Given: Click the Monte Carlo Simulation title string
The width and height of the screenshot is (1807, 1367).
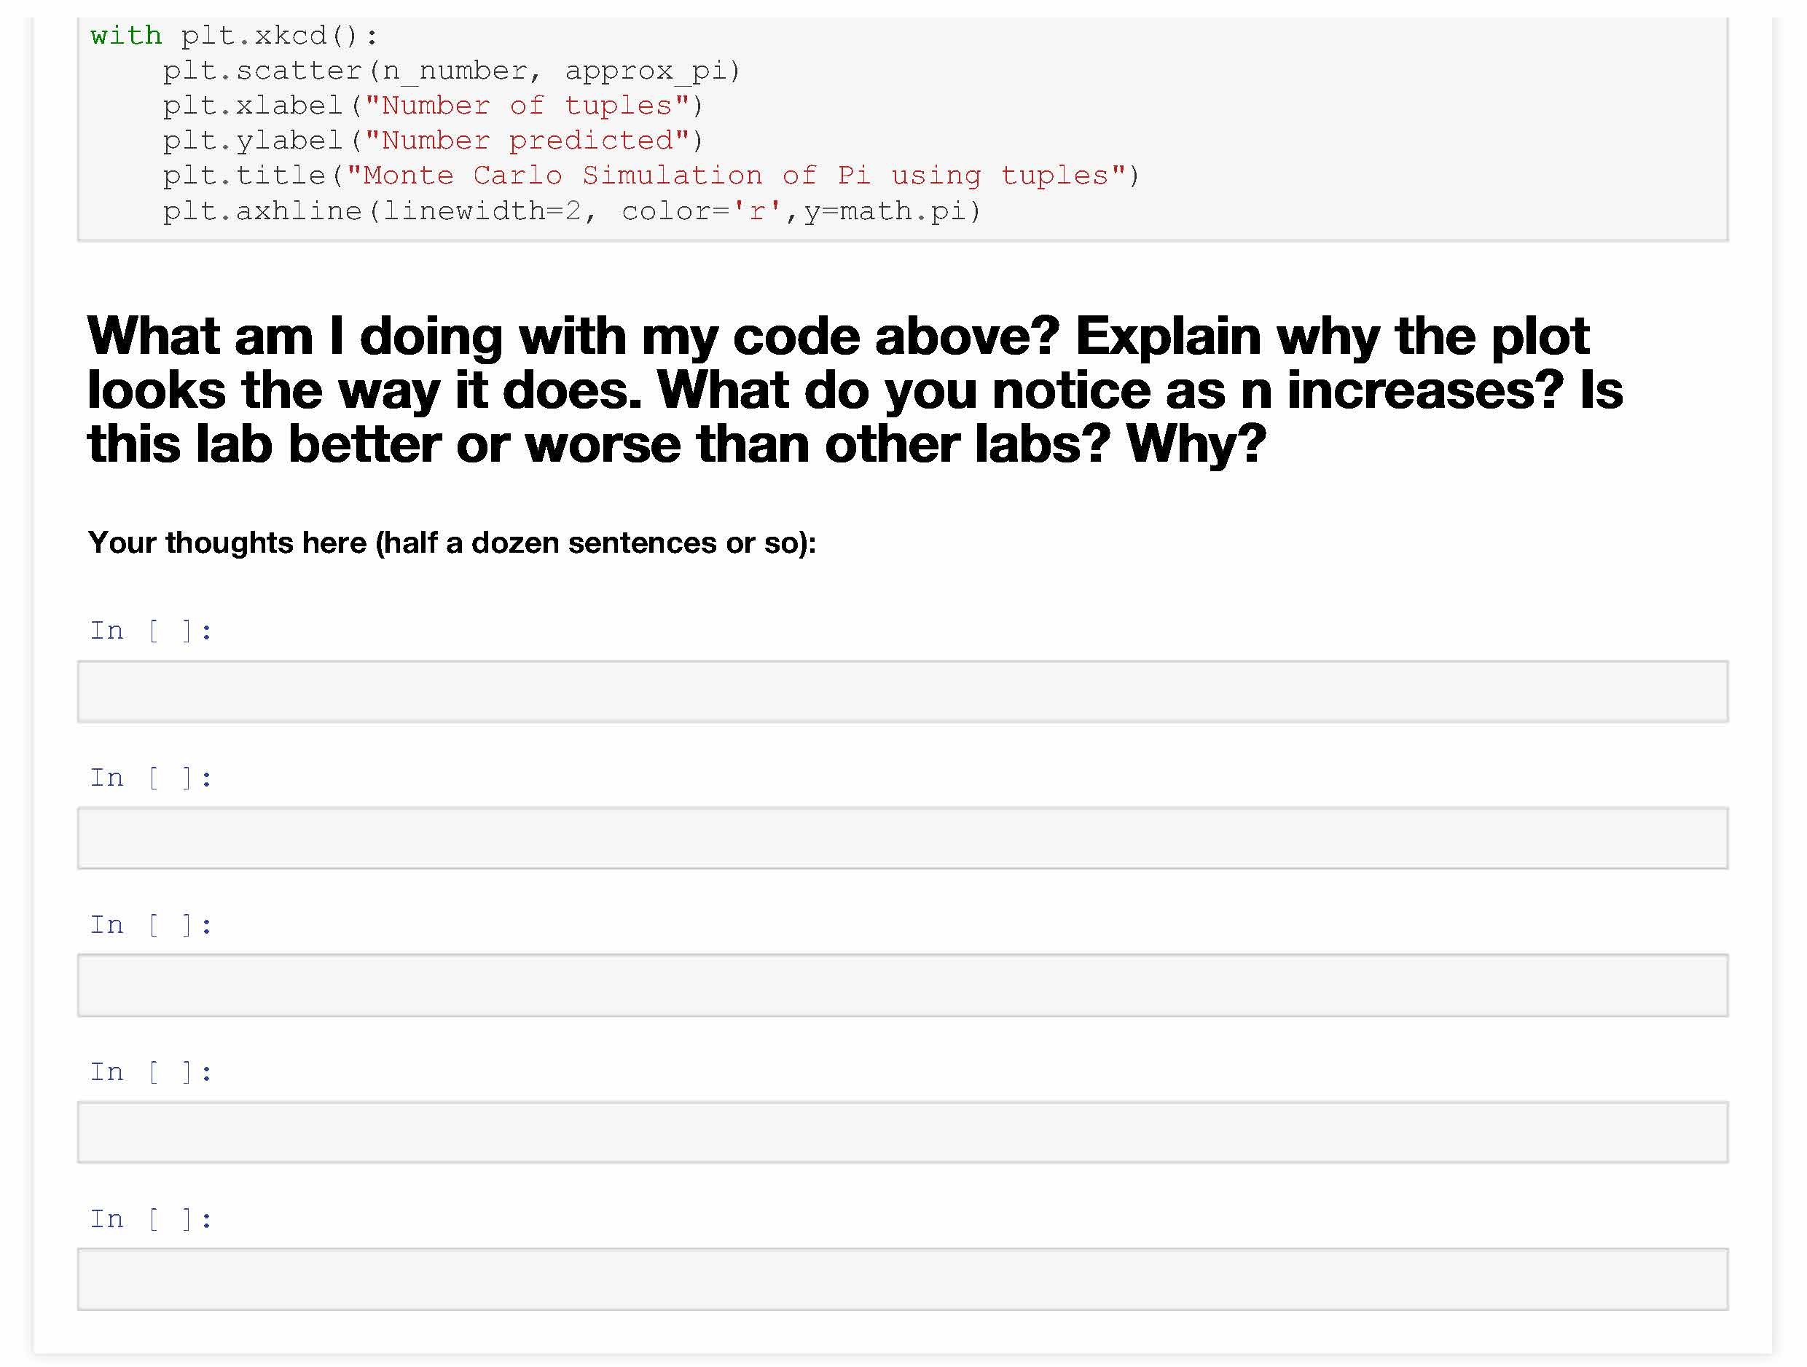Looking at the screenshot, I should click(735, 176).
